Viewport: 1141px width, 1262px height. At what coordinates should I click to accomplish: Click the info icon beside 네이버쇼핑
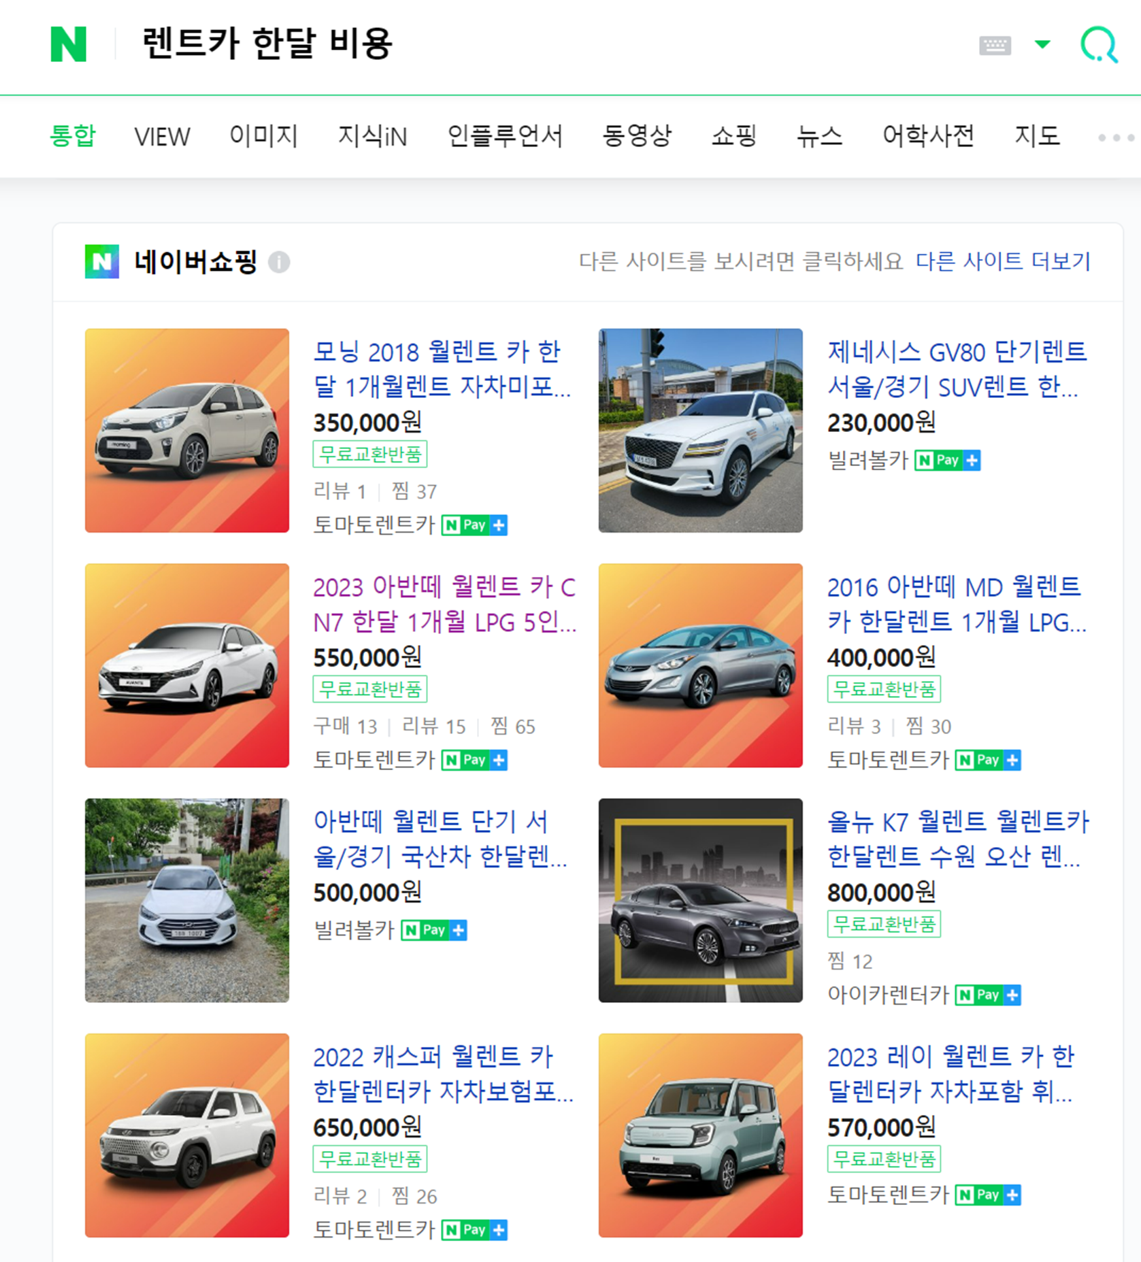pos(279,262)
